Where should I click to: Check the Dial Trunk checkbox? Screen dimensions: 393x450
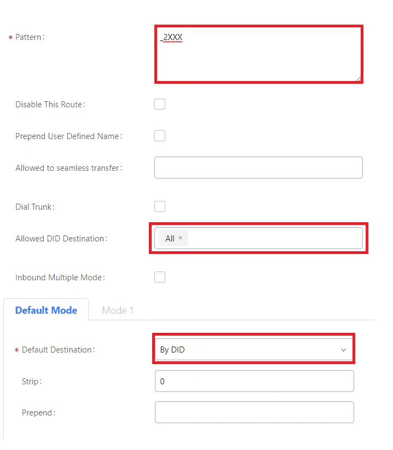(160, 206)
